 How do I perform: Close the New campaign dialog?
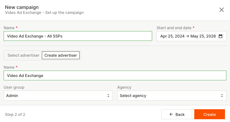(x=222, y=10)
